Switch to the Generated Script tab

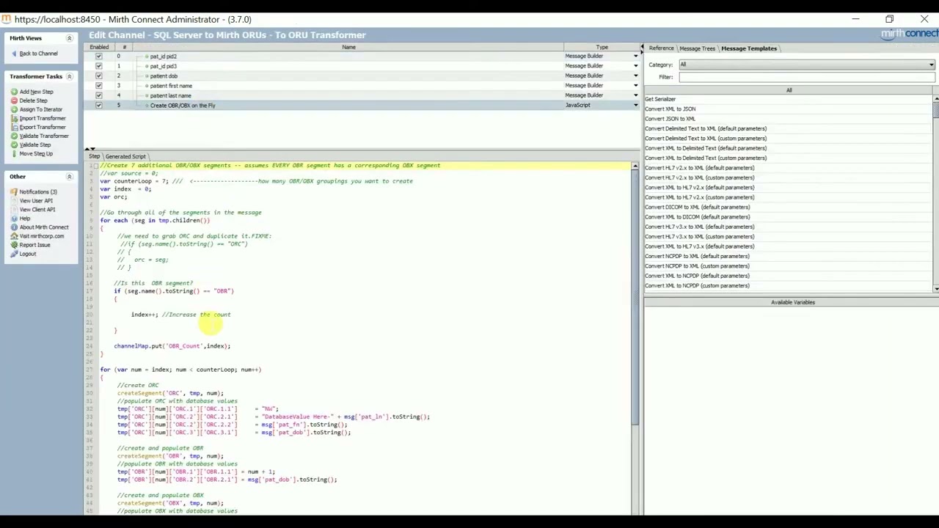tap(125, 156)
